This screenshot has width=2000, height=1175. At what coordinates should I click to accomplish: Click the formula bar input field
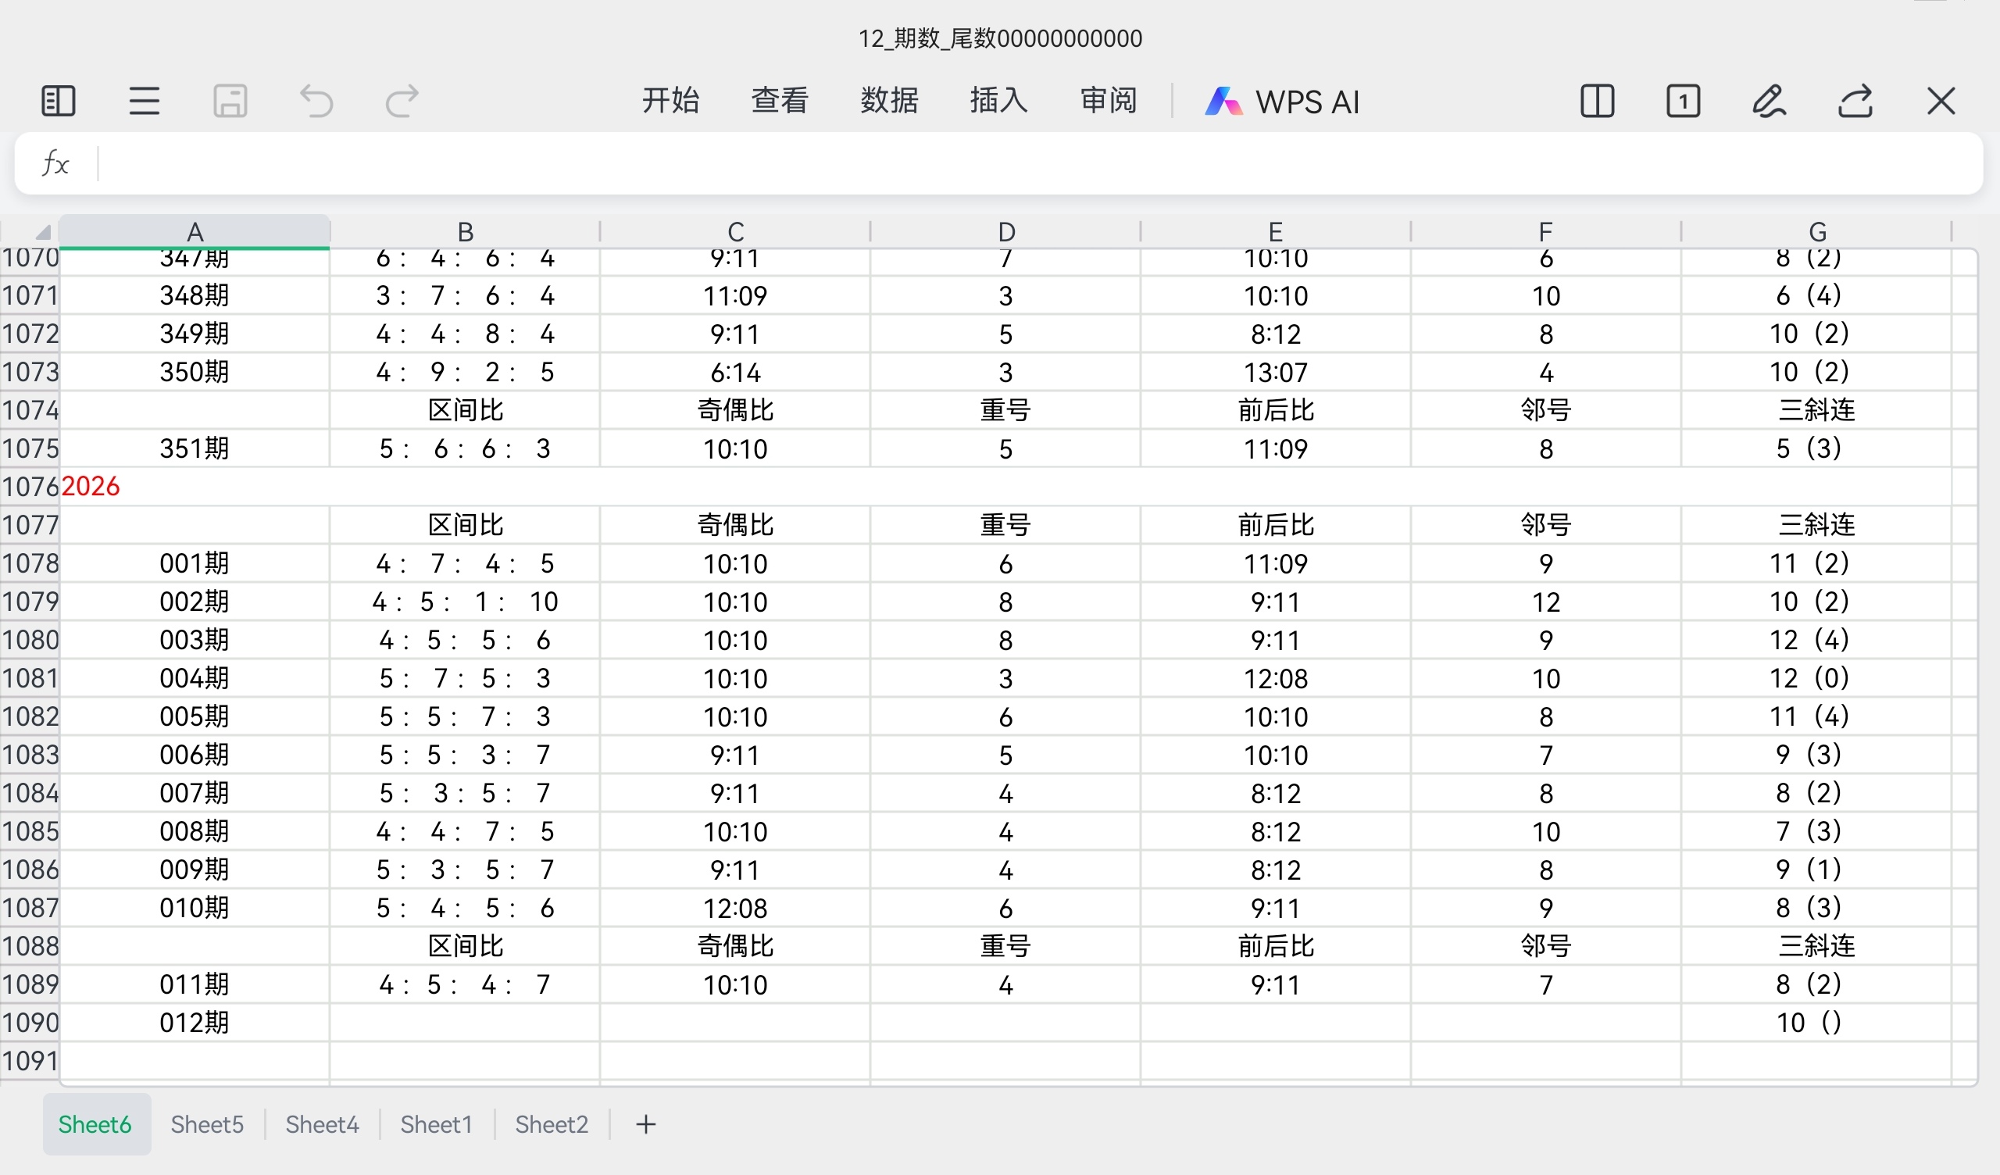coord(1032,163)
